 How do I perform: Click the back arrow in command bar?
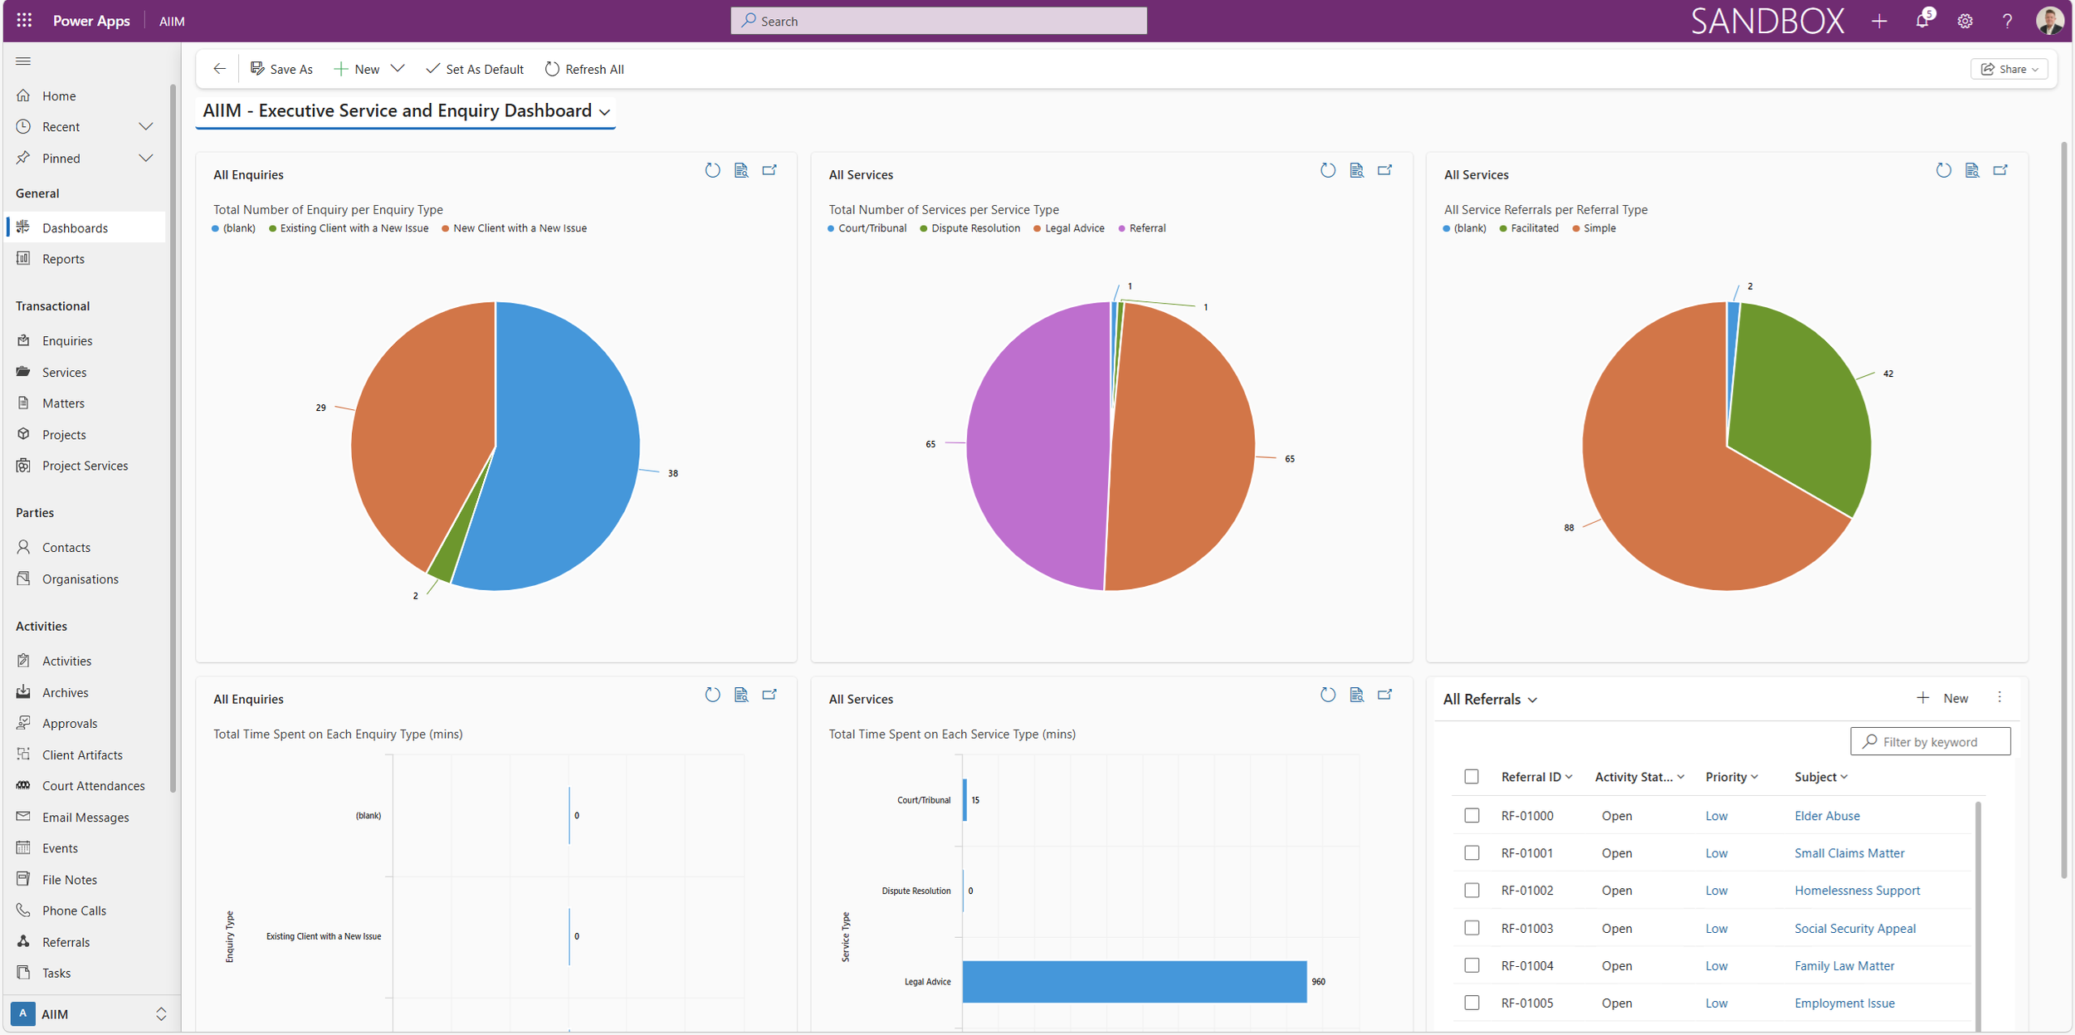219,69
